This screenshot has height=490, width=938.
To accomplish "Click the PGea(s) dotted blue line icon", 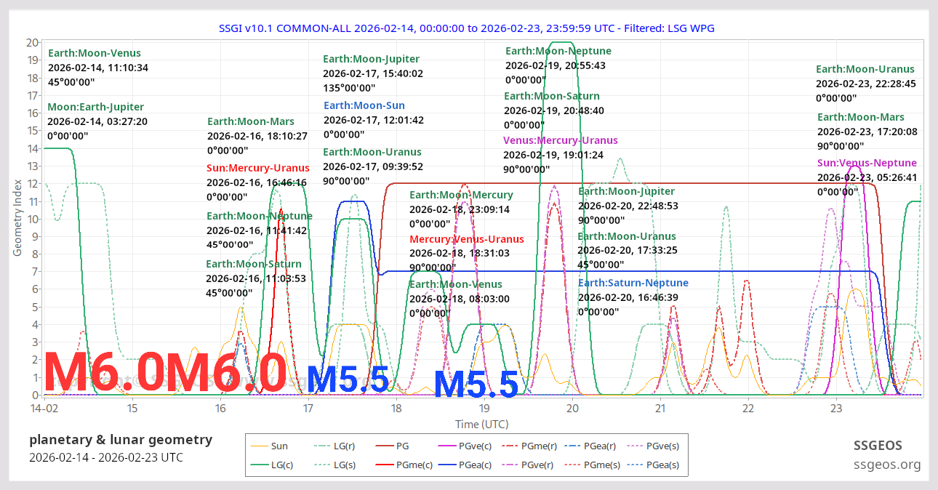I will (635, 464).
